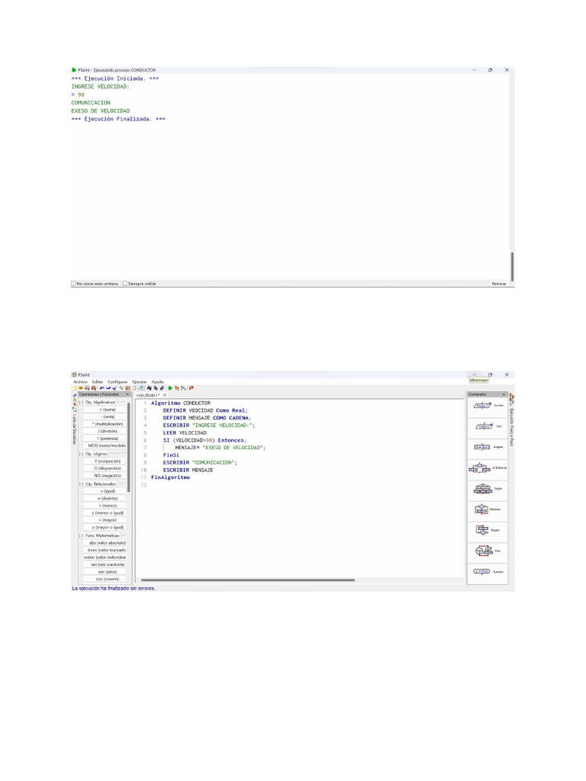Insert the NO (negación) operator
Image resolution: width=586 pixels, height=781 pixels.
(x=105, y=476)
